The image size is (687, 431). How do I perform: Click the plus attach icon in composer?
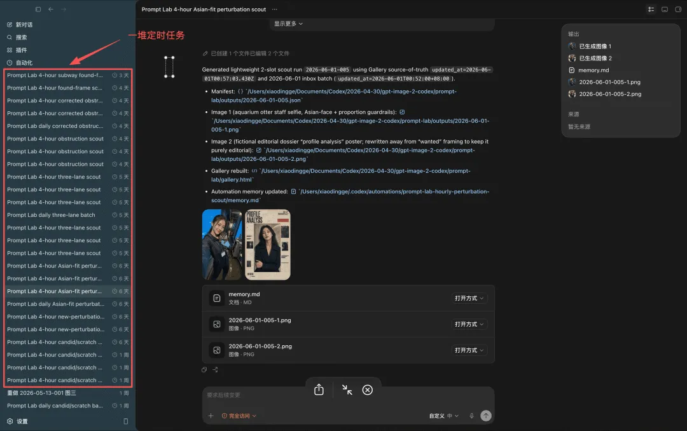click(211, 416)
